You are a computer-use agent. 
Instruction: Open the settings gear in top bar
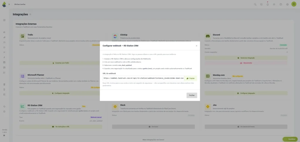287,4
